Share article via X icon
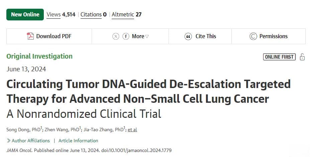Image resolution: width=310 pixels, height=157 pixels. click(116, 36)
